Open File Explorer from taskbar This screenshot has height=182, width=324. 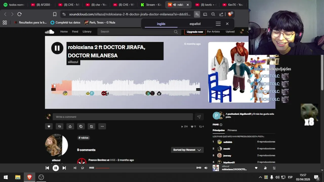[x=18, y=177]
